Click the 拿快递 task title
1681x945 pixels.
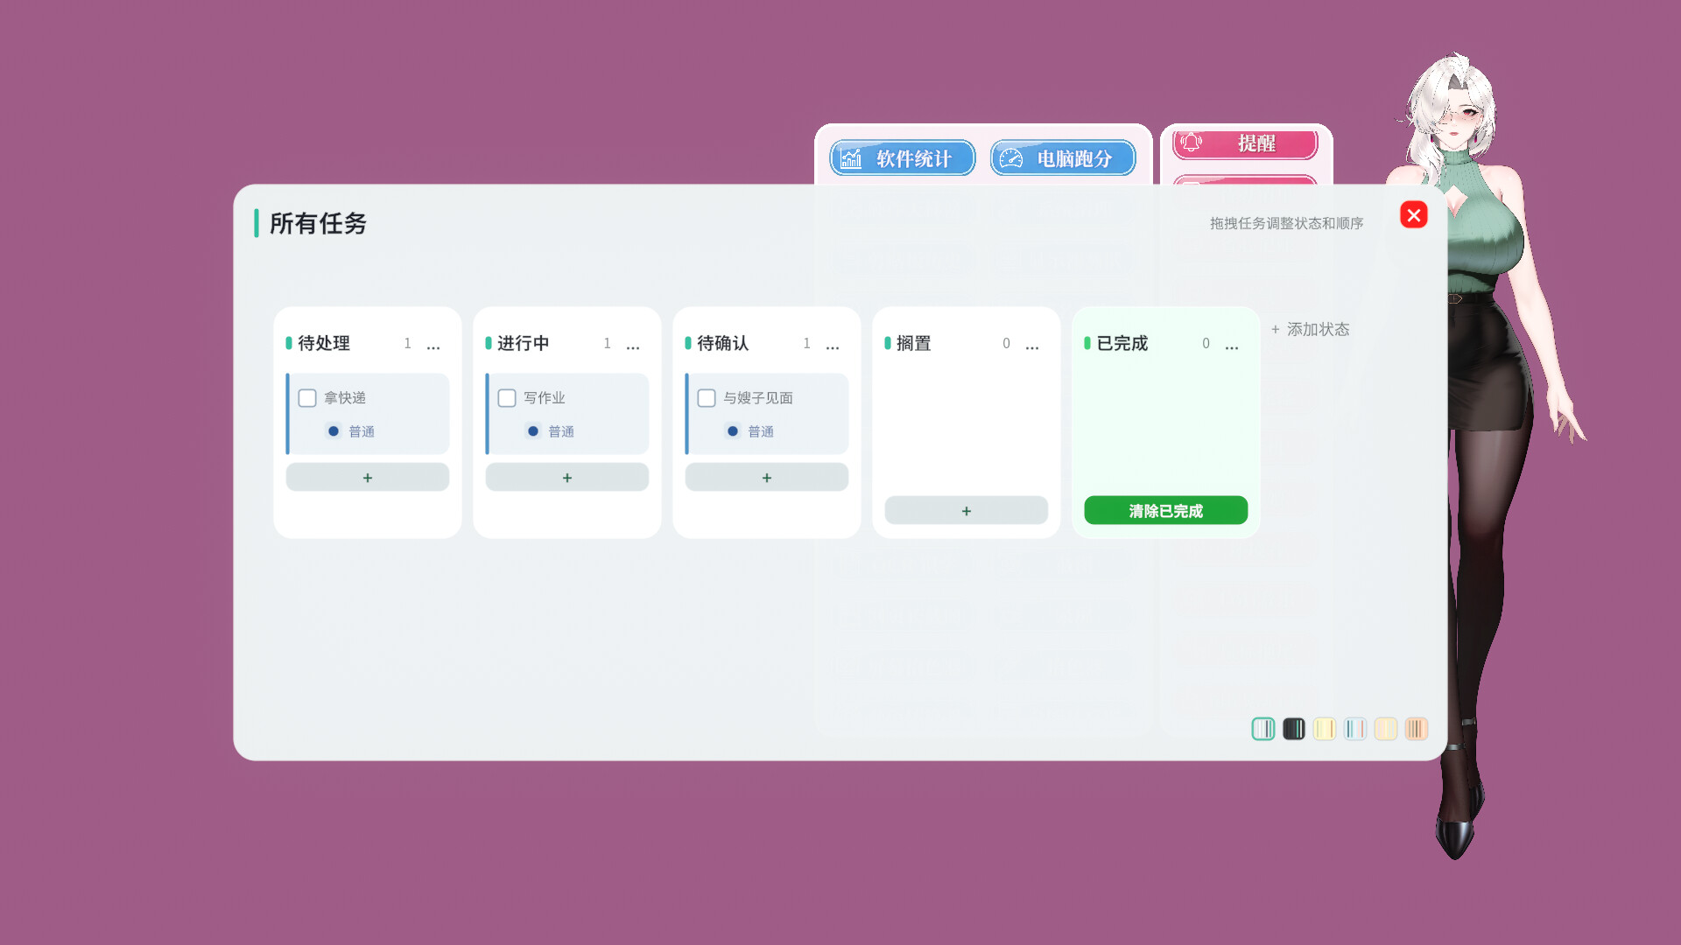[345, 398]
